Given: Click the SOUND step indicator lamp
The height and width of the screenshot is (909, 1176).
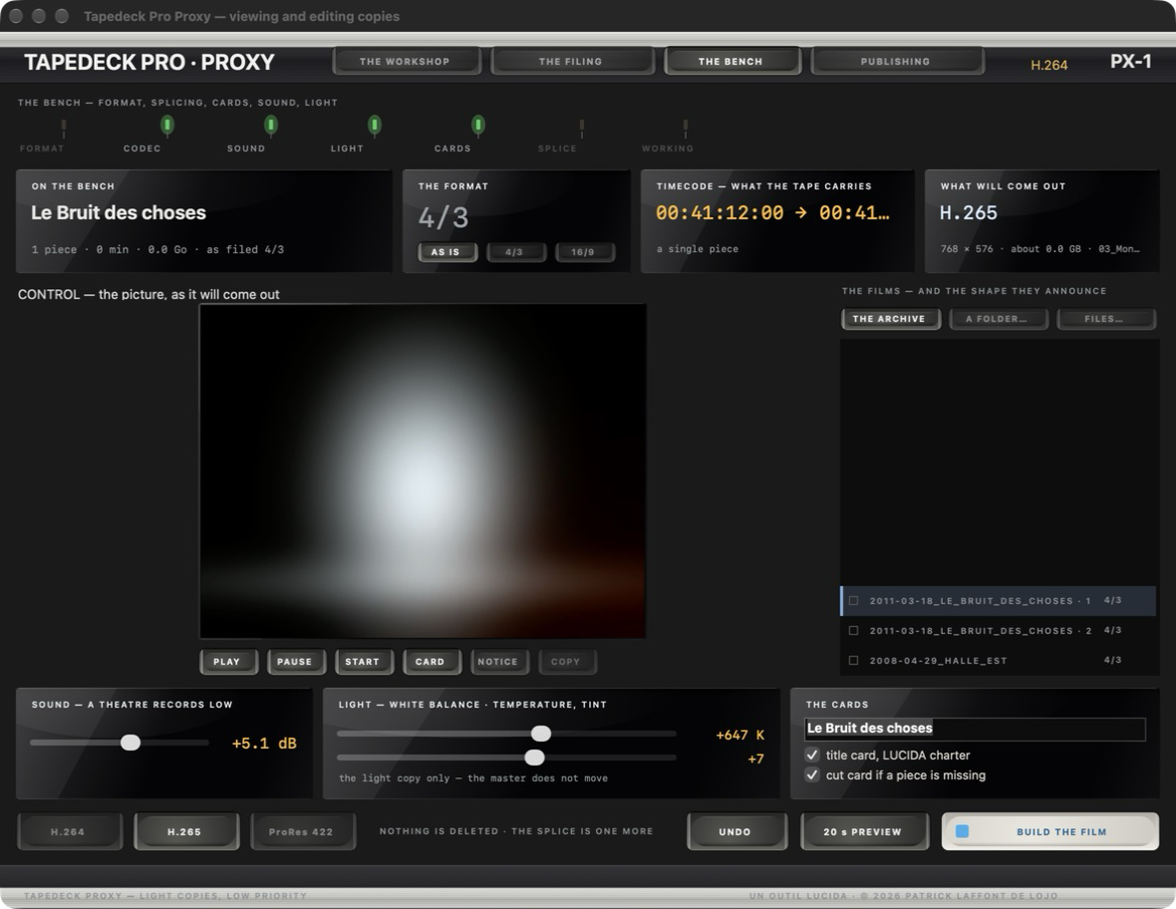Looking at the screenshot, I should (271, 125).
